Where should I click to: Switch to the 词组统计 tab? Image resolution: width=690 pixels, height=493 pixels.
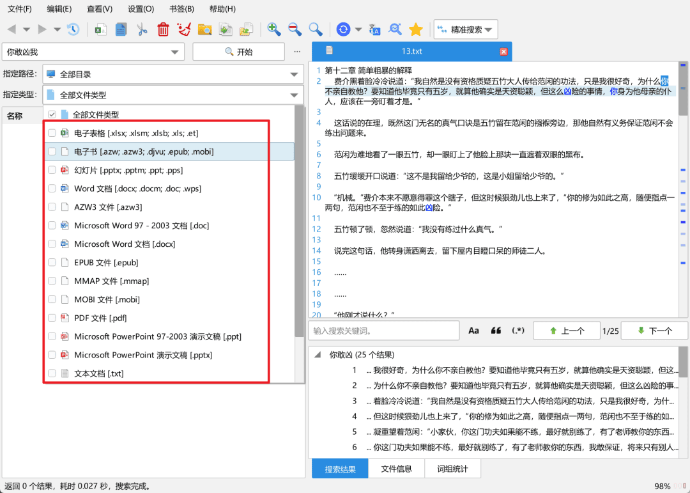452,469
